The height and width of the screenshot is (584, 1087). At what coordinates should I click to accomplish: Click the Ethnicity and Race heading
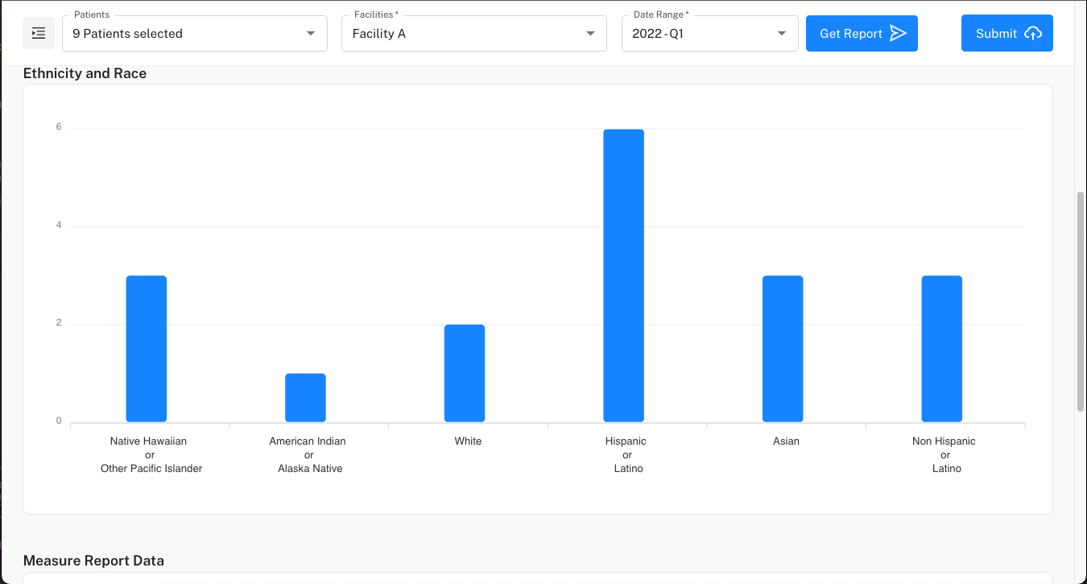(85, 73)
